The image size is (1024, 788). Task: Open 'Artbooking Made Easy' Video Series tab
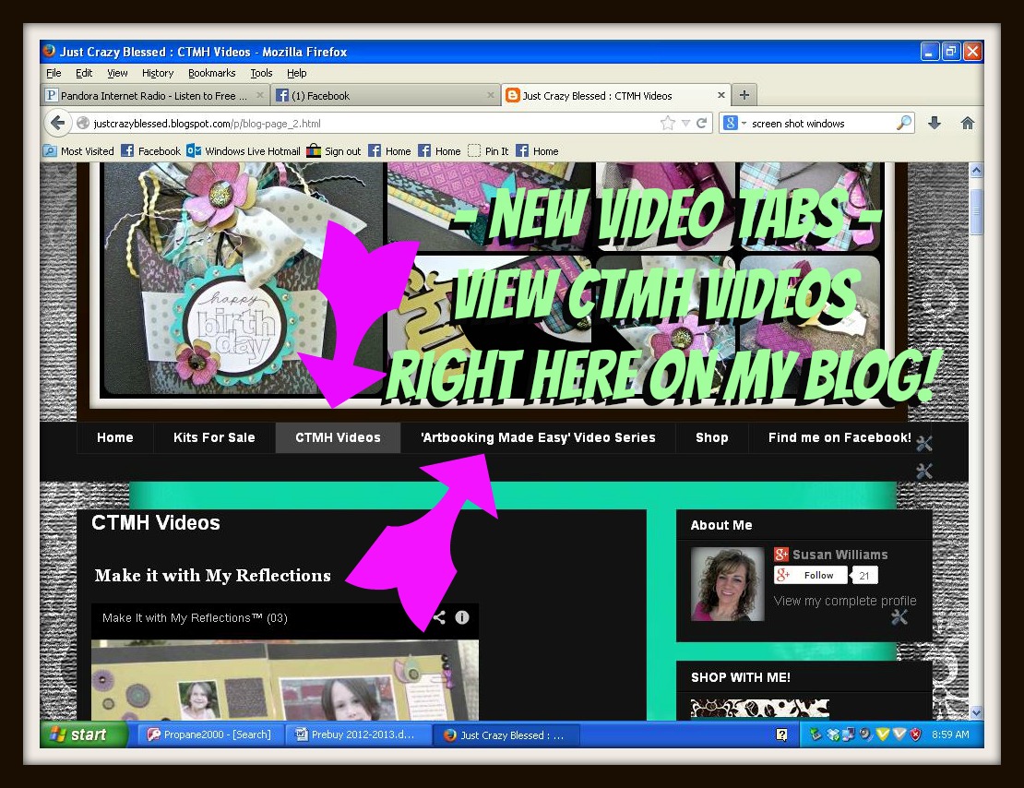(538, 437)
